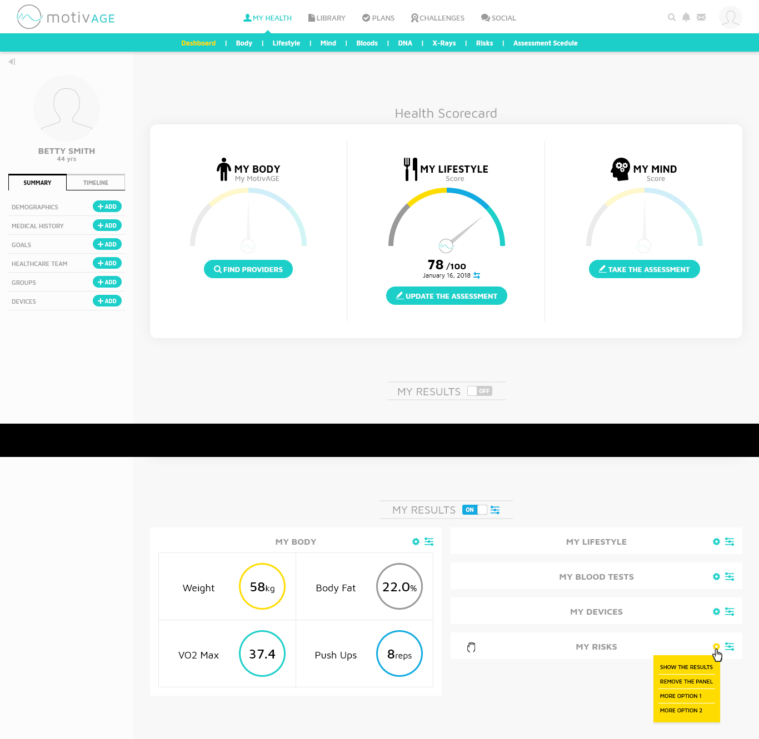Turn on the upper MY RESULTS toggle

(479, 391)
